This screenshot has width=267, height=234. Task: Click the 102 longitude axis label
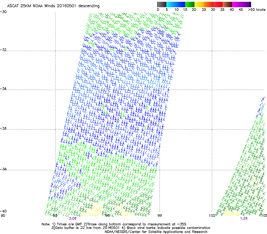[x=212, y=216]
